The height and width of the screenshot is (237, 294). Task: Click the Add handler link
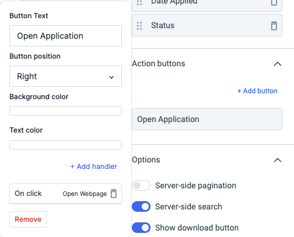[94, 167]
